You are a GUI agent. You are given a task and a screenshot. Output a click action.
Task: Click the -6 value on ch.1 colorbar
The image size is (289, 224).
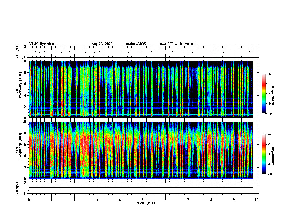pyautogui.click(x=269, y=74)
